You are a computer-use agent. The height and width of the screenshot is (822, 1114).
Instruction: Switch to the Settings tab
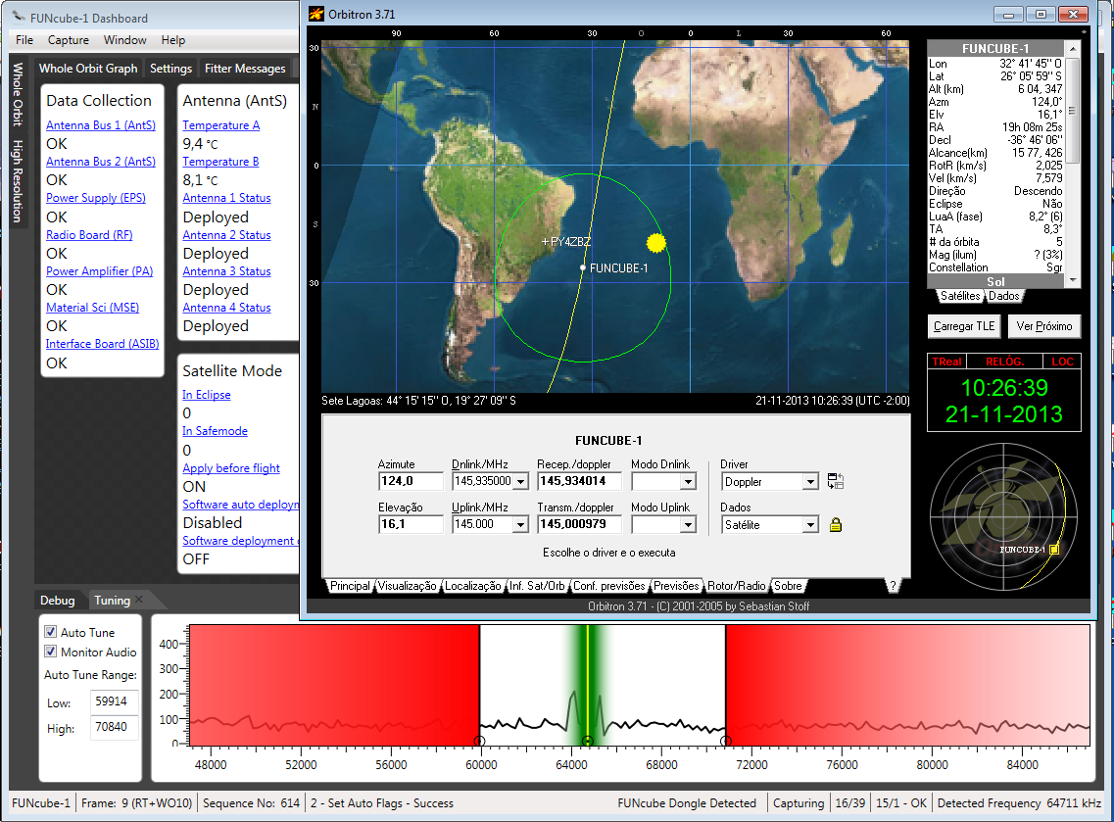[x=170, y=69]
